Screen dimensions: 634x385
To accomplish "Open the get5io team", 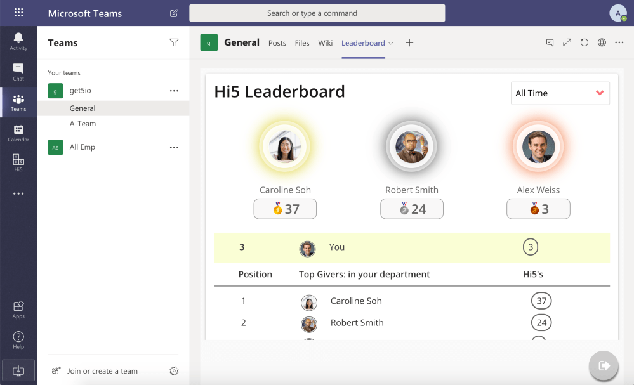I will tap(80, 91).
